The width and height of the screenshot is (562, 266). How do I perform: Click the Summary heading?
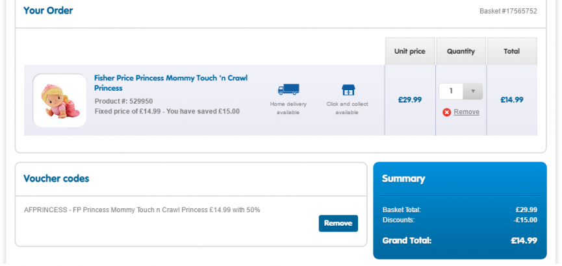point(403,178)
